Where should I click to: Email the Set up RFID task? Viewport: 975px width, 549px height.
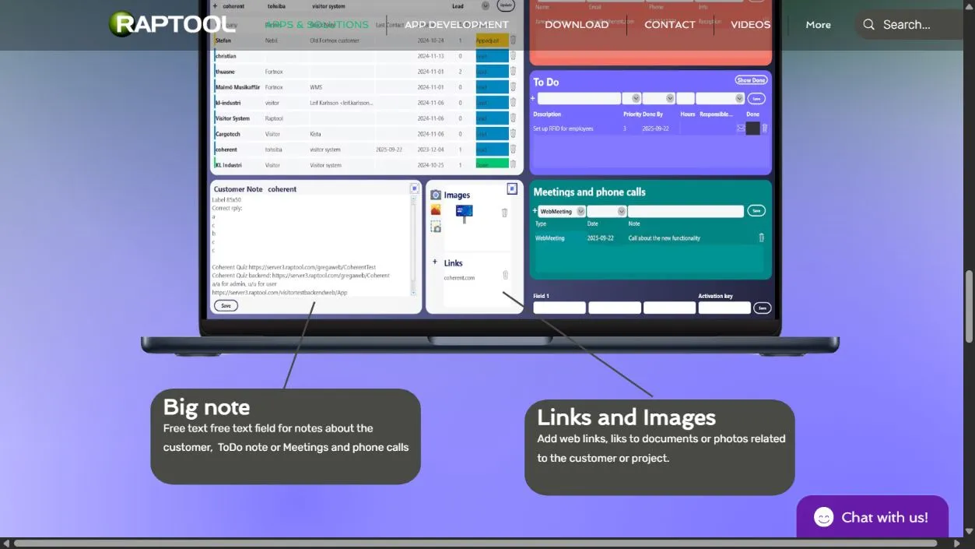(x=741, y=128)
